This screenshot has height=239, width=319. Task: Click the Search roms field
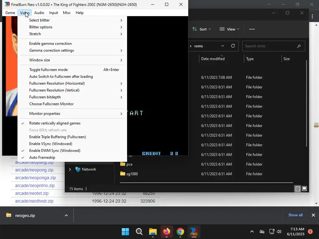[x=274, y=46]
